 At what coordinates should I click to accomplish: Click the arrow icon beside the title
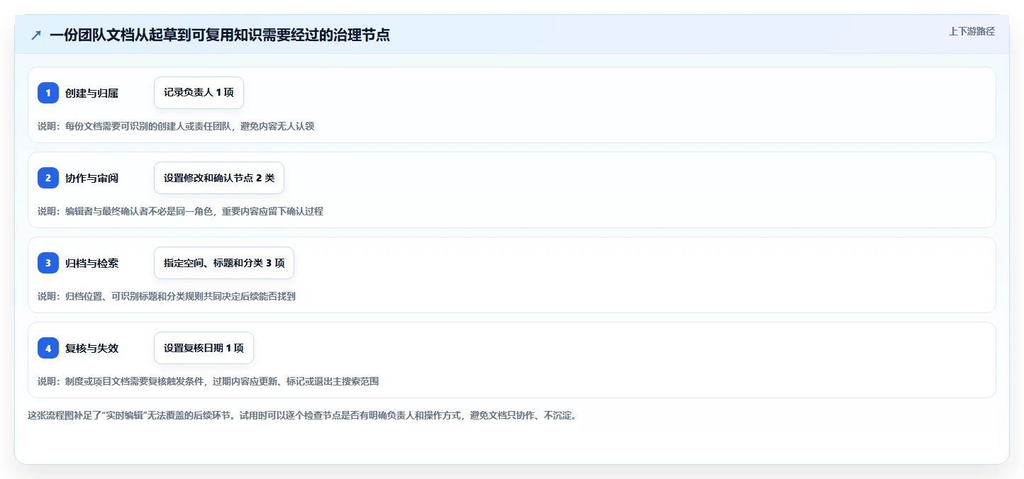click(x=36, y=35)
